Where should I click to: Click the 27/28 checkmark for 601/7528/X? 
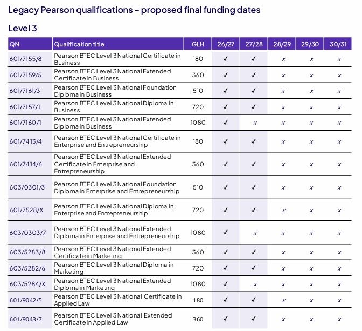[x=254, y=210]
